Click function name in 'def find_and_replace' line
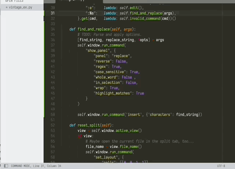Image resolution: width=235 pixels, height=169 pixels. pyautogui.click(x=94, y=29)
